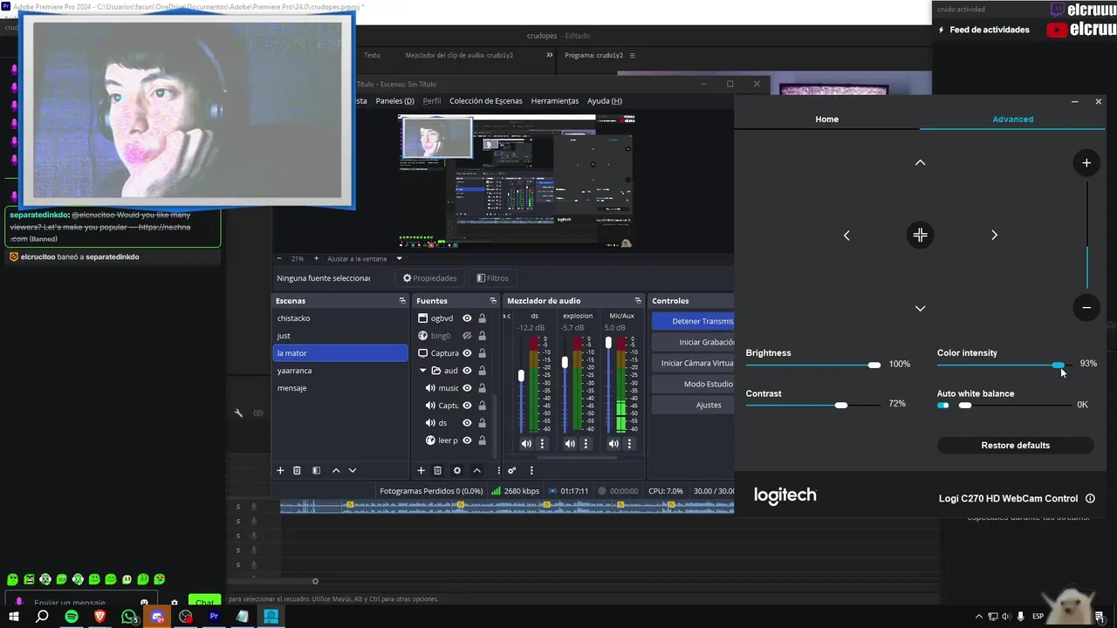Open the Perfil menu in OBS

point(432,100)
